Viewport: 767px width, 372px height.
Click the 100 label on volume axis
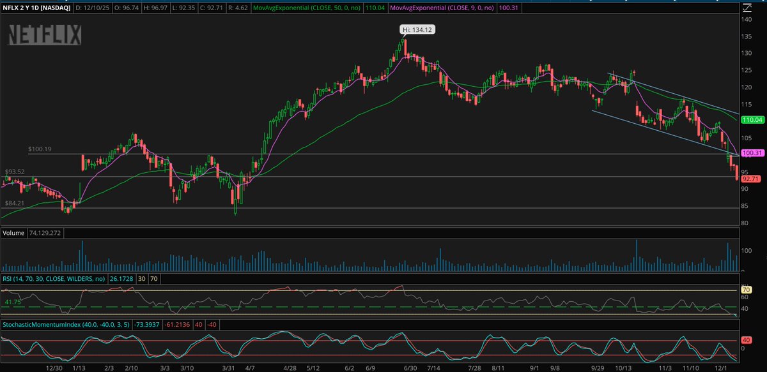click(x=747, y=249)
